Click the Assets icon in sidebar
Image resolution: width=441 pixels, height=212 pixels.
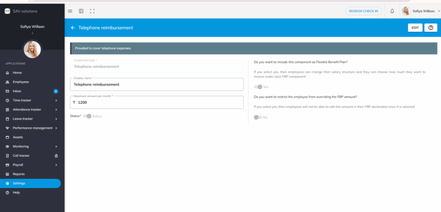pyautogui.click(x=8, y=137)
